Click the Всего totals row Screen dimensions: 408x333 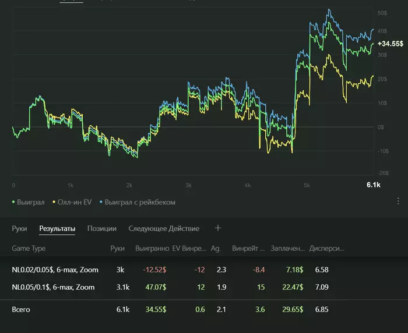click(21, 309)
